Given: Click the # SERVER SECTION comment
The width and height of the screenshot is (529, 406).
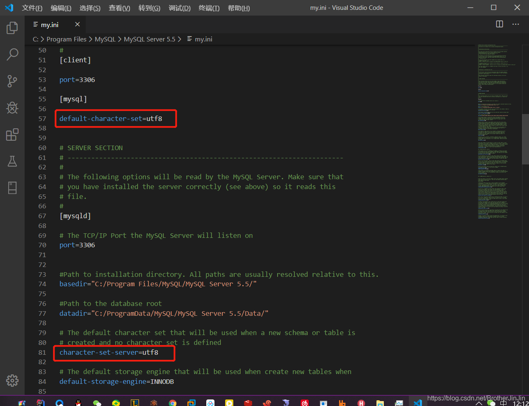Looking at the screenshot, I should [x=91, y=148].
